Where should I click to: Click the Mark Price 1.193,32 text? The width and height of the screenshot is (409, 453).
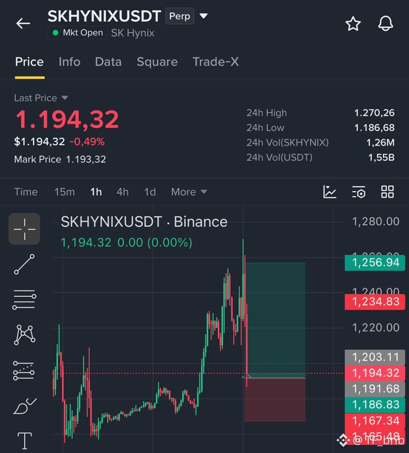pos(60,159)
